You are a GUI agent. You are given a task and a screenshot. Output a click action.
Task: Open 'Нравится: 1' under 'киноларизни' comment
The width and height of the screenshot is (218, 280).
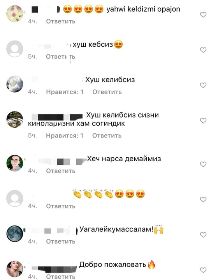pos(65,136)
